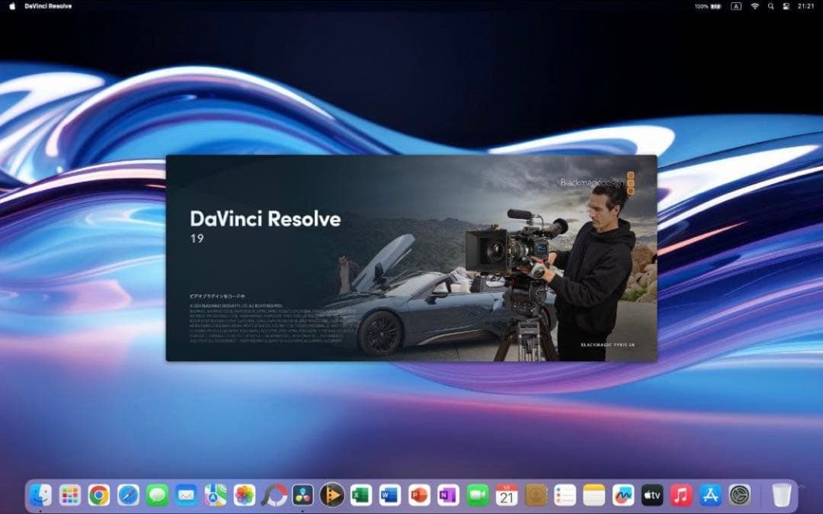Image resolution: width=823 pixels, height=514 pixels.
Task: Open the Calendar app showing 21
Action: [x=507, y=495]
